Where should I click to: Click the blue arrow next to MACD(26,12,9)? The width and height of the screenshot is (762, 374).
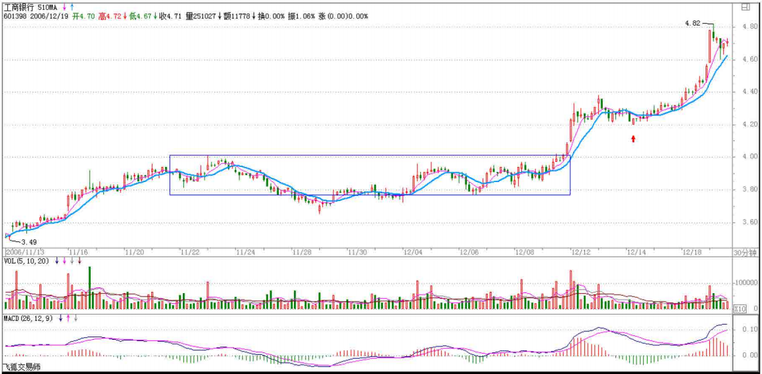[x=60, y=318]
